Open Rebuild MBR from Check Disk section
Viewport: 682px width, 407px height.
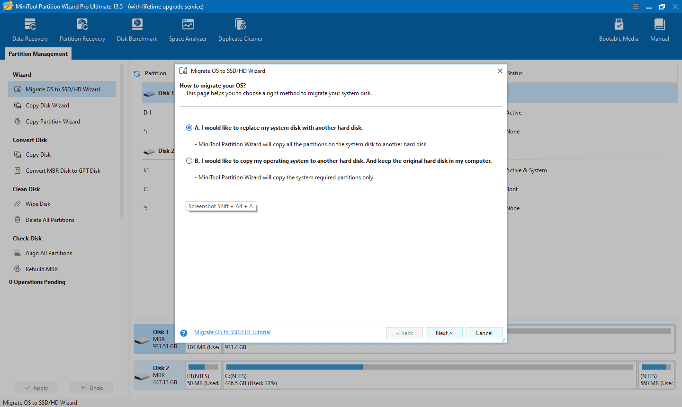point(41,269)
